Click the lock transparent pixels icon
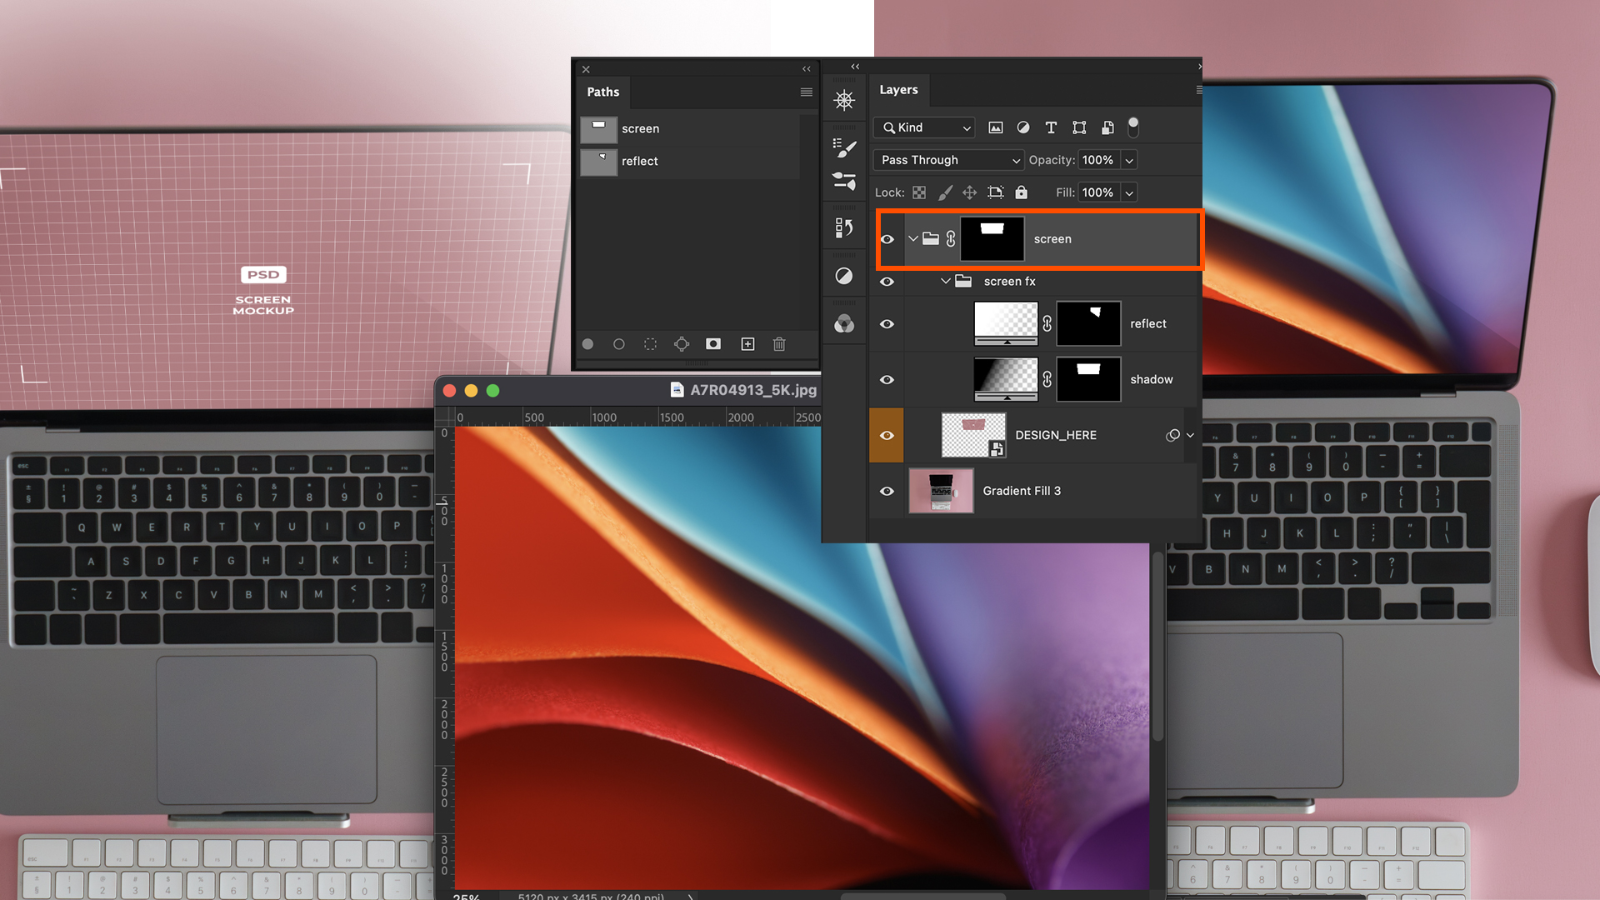The width and height of the screenshot is (1600, 900). pos(919,192)
